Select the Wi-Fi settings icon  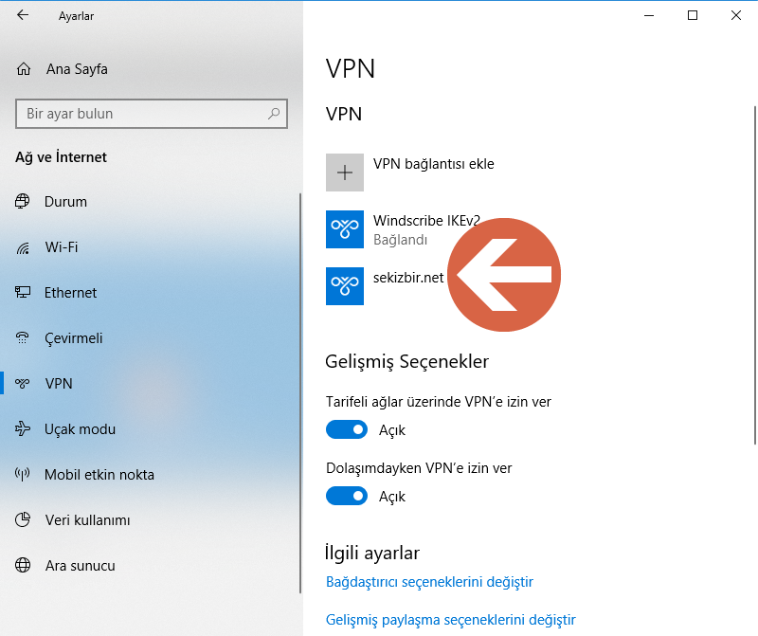coord(21,246)
